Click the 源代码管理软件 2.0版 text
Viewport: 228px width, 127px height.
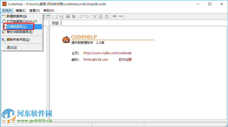88,43
